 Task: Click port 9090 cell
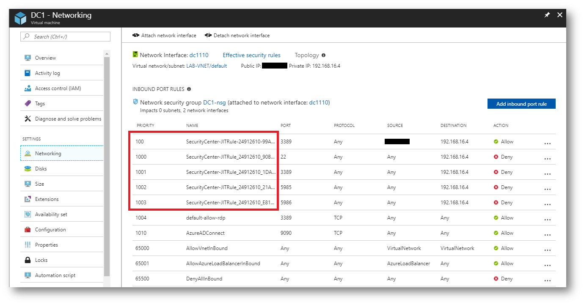point(286,233)
